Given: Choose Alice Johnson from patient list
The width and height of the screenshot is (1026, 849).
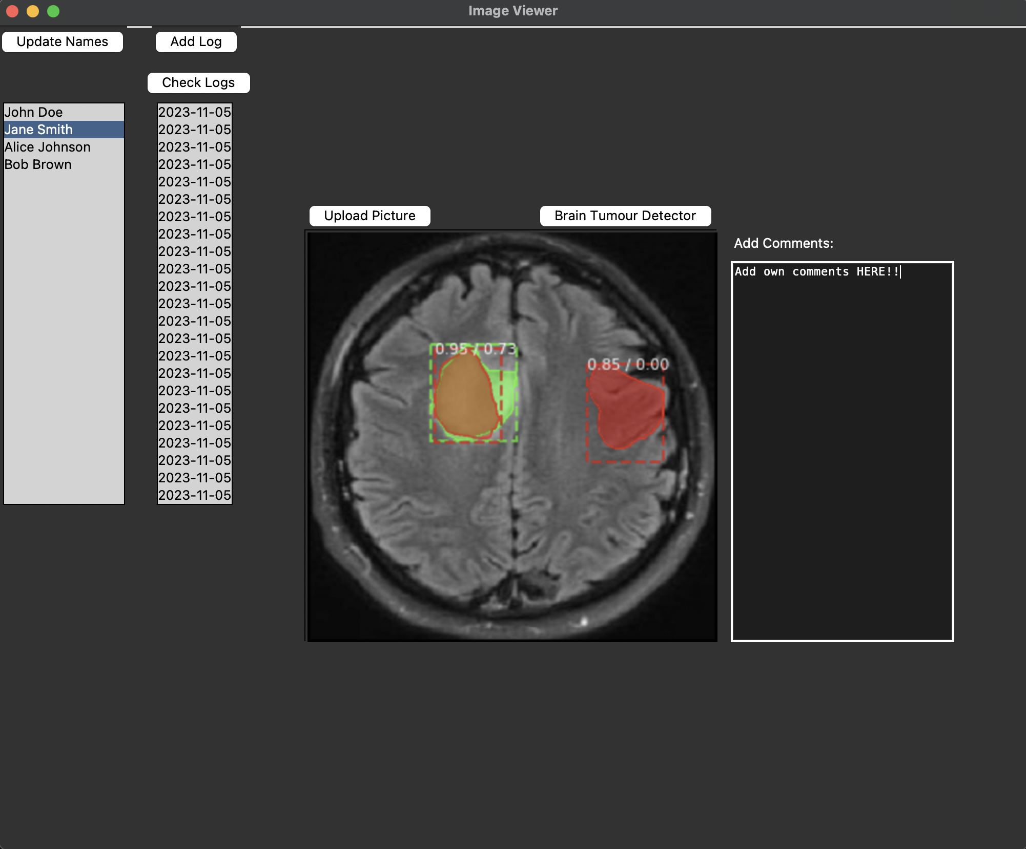Looking at the screenshot, I should click(48, 147).
